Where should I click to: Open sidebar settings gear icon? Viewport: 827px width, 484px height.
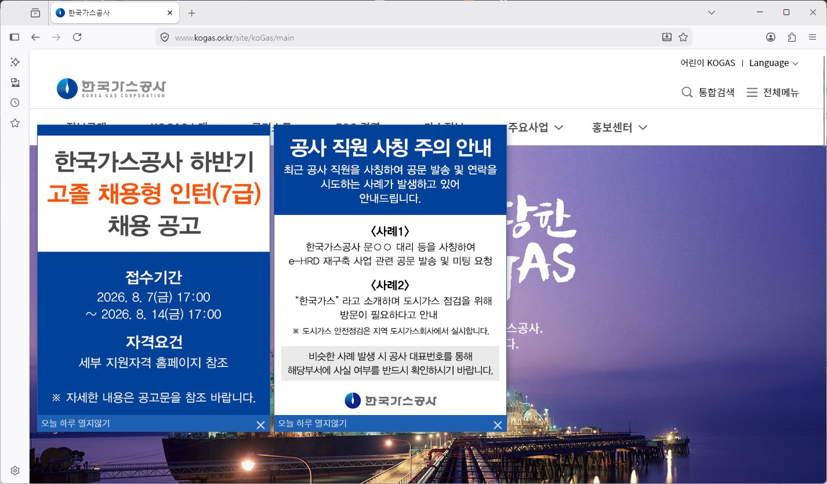click(15, 470)
